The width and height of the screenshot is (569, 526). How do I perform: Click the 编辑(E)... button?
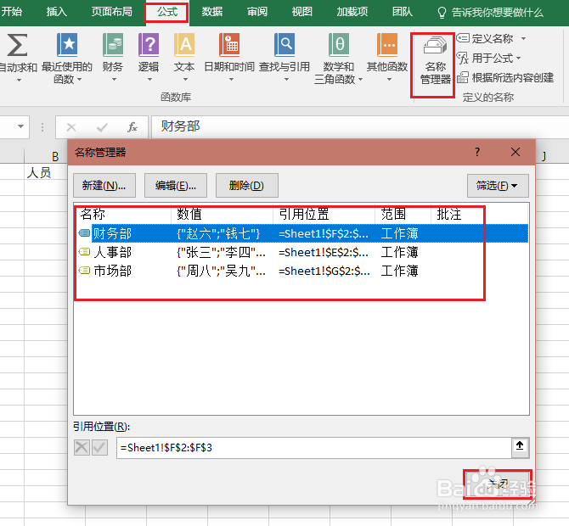pos(176,186)
